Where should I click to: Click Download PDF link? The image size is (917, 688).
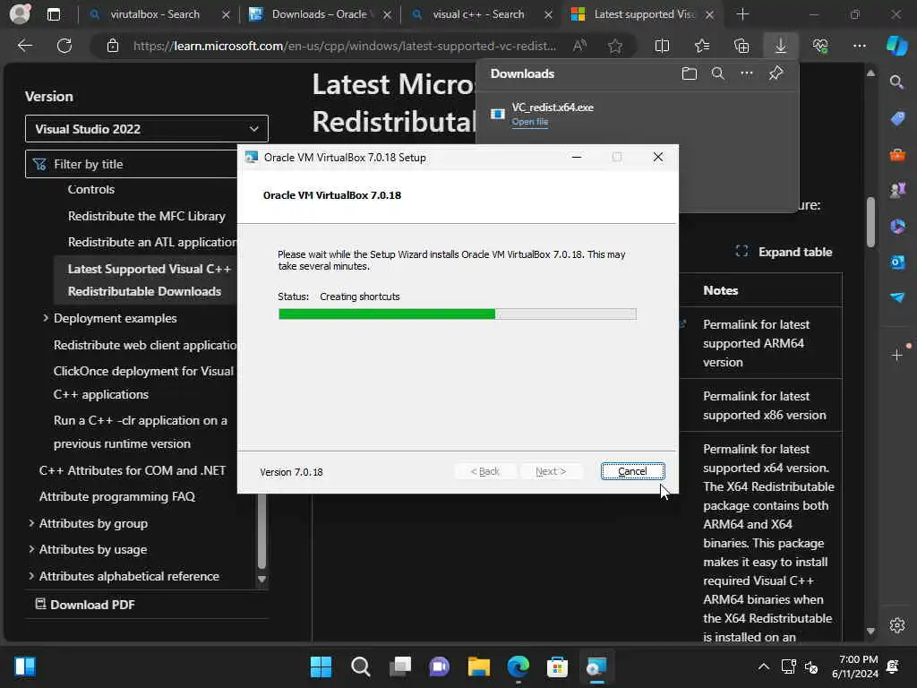tap(86, 605)
